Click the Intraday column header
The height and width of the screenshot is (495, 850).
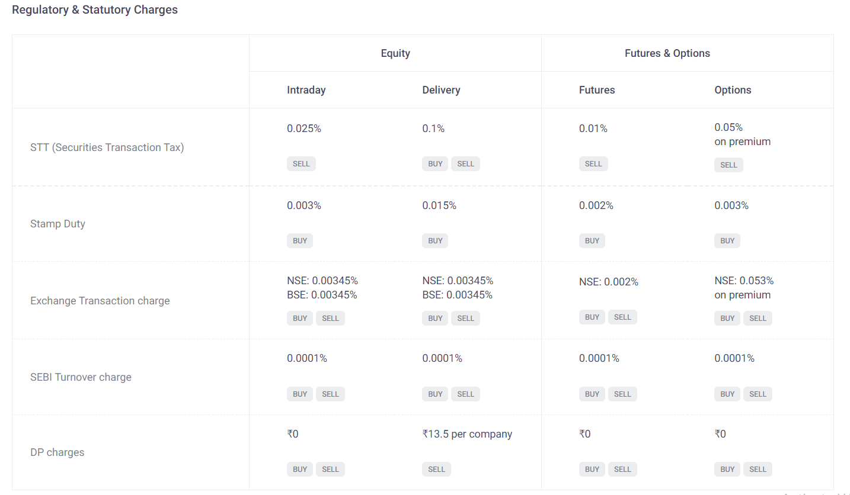306,90
